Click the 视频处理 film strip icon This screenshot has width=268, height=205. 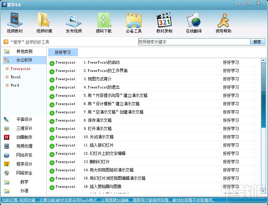[7, 146]
